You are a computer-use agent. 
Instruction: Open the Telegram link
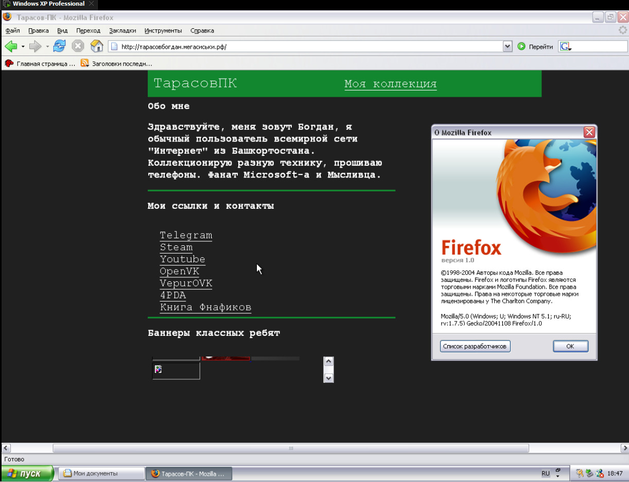186,236
